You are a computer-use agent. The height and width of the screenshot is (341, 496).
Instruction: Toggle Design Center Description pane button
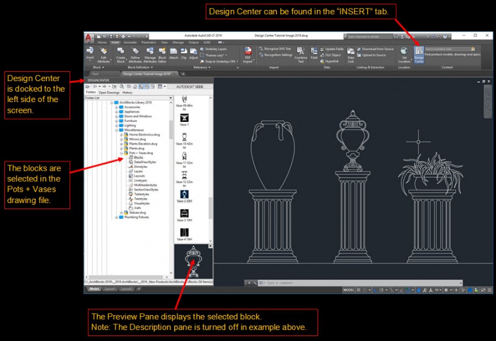[x=153, y=87]
